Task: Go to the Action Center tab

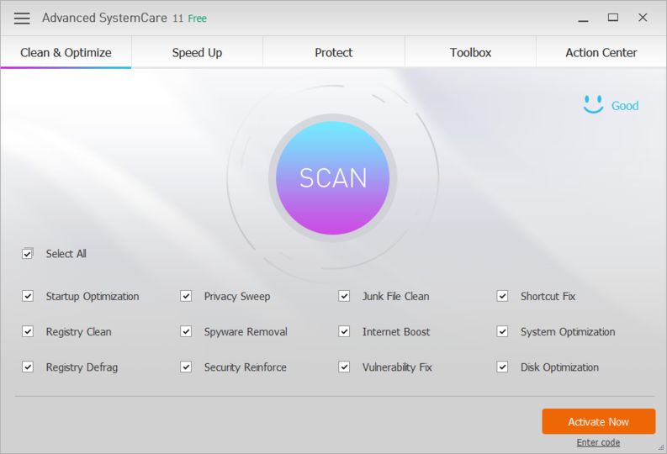Action: tap(601, 52)
